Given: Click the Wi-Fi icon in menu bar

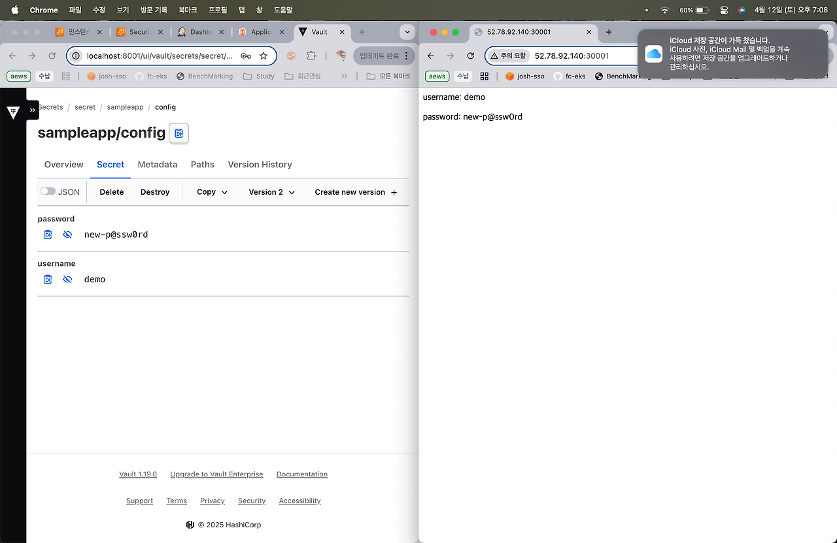Looking at the screenshot, I should (665, 10).
